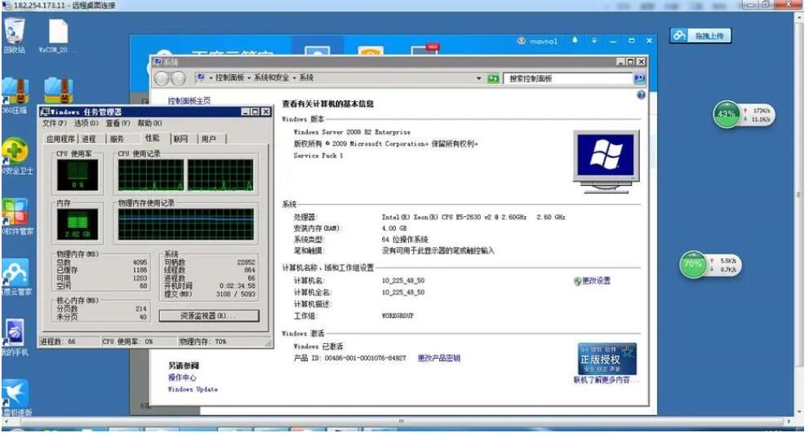
Task: Click the 物理内存使用记录 graph
Action: click(x=186, y=224)
